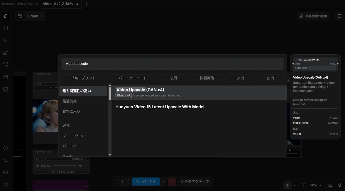Open keyboard shortcuts icon
345x191 pixels.
click(5, 173)
